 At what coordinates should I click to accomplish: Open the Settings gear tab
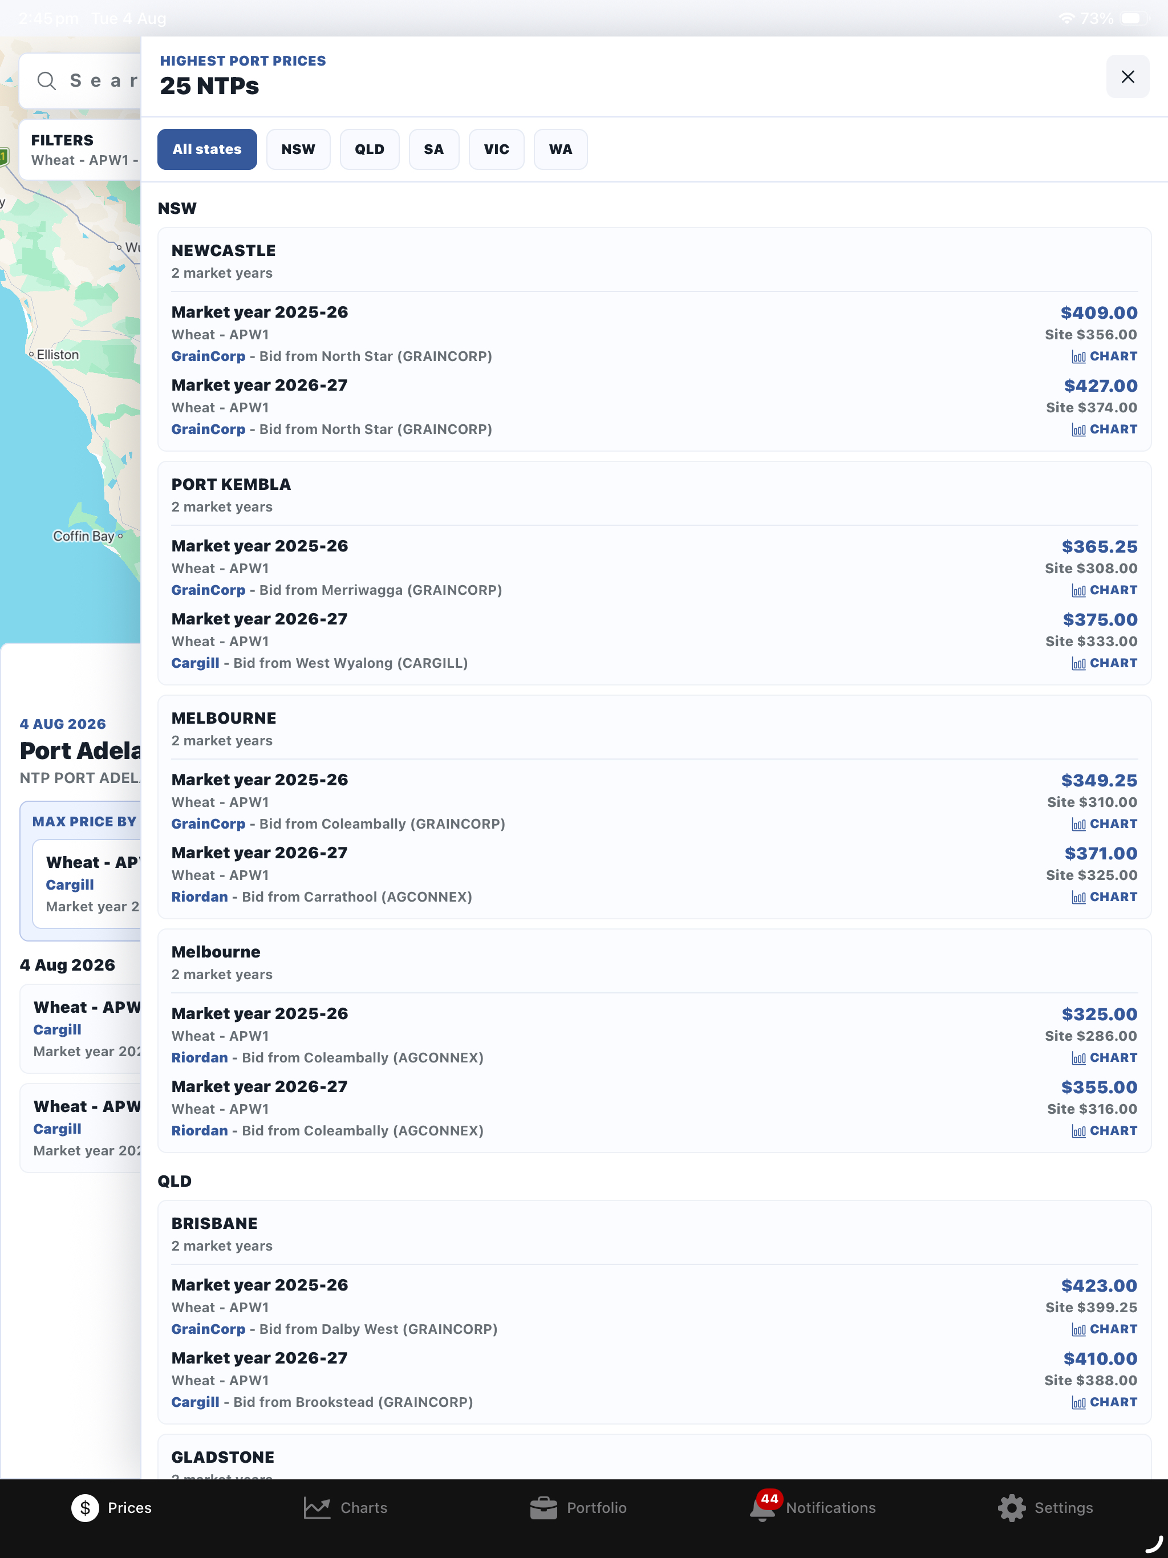(1045, 1508)
